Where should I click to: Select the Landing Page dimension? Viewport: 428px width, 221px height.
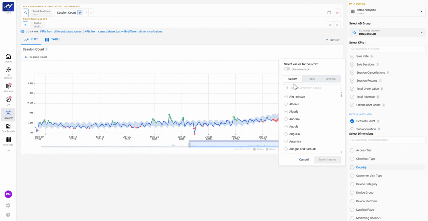pos(352,210)
